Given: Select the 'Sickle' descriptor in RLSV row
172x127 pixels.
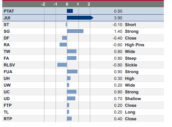Looking at the screenshot, I should (131, 65).
